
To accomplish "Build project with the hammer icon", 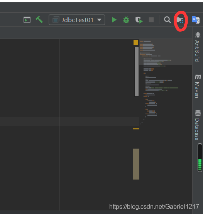I will pyautogui.click(x=39, y=20).
